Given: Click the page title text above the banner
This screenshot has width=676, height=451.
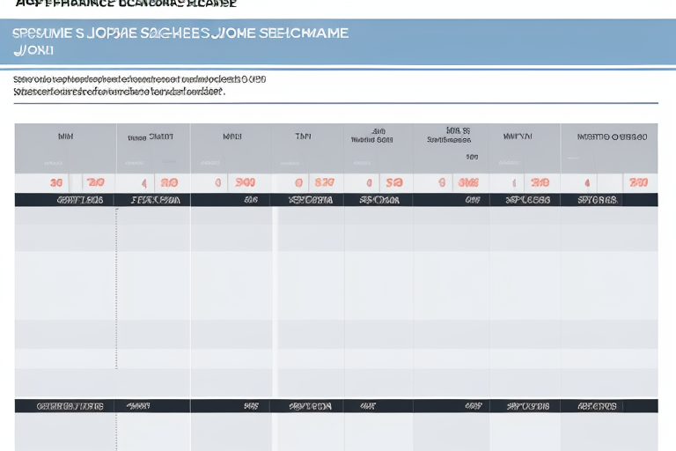Looking at the screenshot, I should (x=126, y=4).
